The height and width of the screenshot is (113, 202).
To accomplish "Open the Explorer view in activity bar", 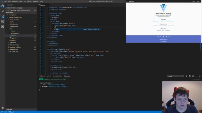I will coord(3,6).
